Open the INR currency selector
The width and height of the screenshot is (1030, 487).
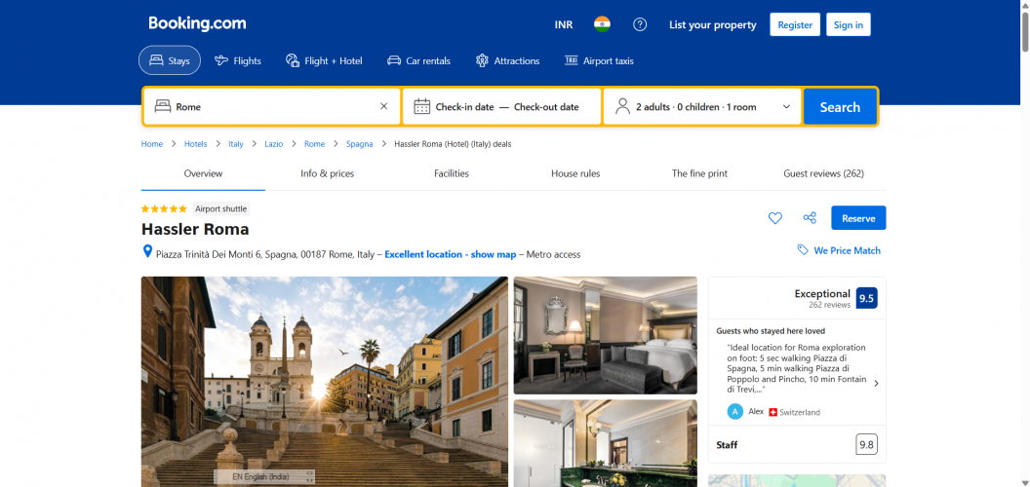point(564,25)
